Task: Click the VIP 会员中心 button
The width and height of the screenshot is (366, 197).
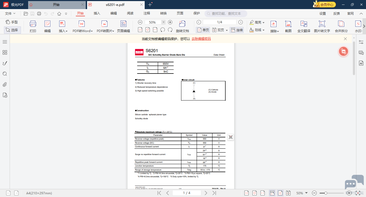Action: pyautogui.click(x=324, y=5)
